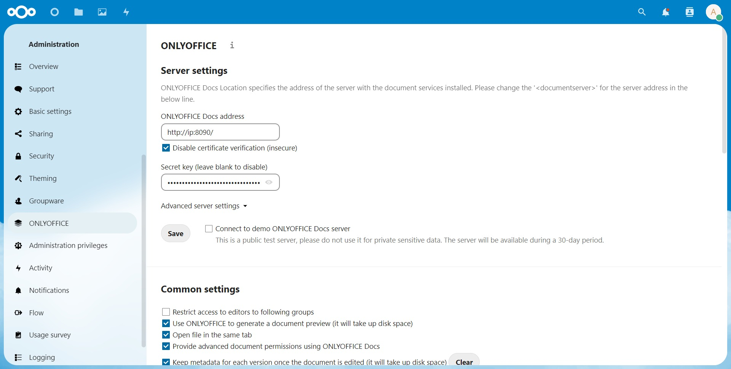The width and height of the screenshot is (731, 369).
Task: Click the Sharing icon in sidebar
Action: 18,134
